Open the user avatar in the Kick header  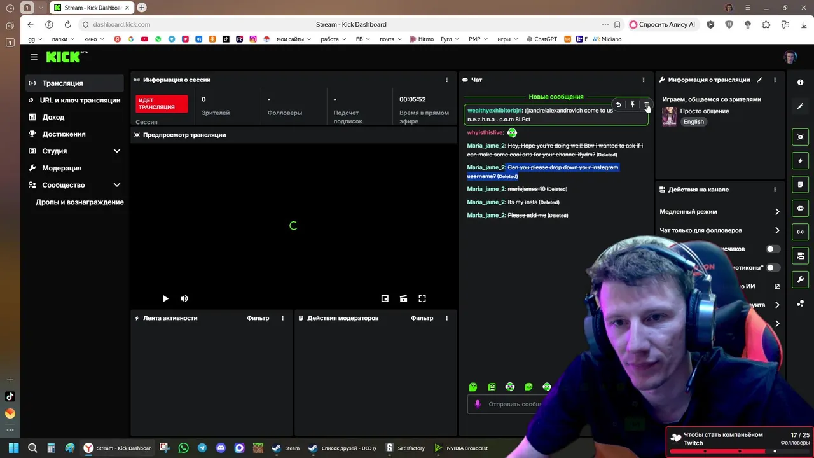tap(790, 57)
